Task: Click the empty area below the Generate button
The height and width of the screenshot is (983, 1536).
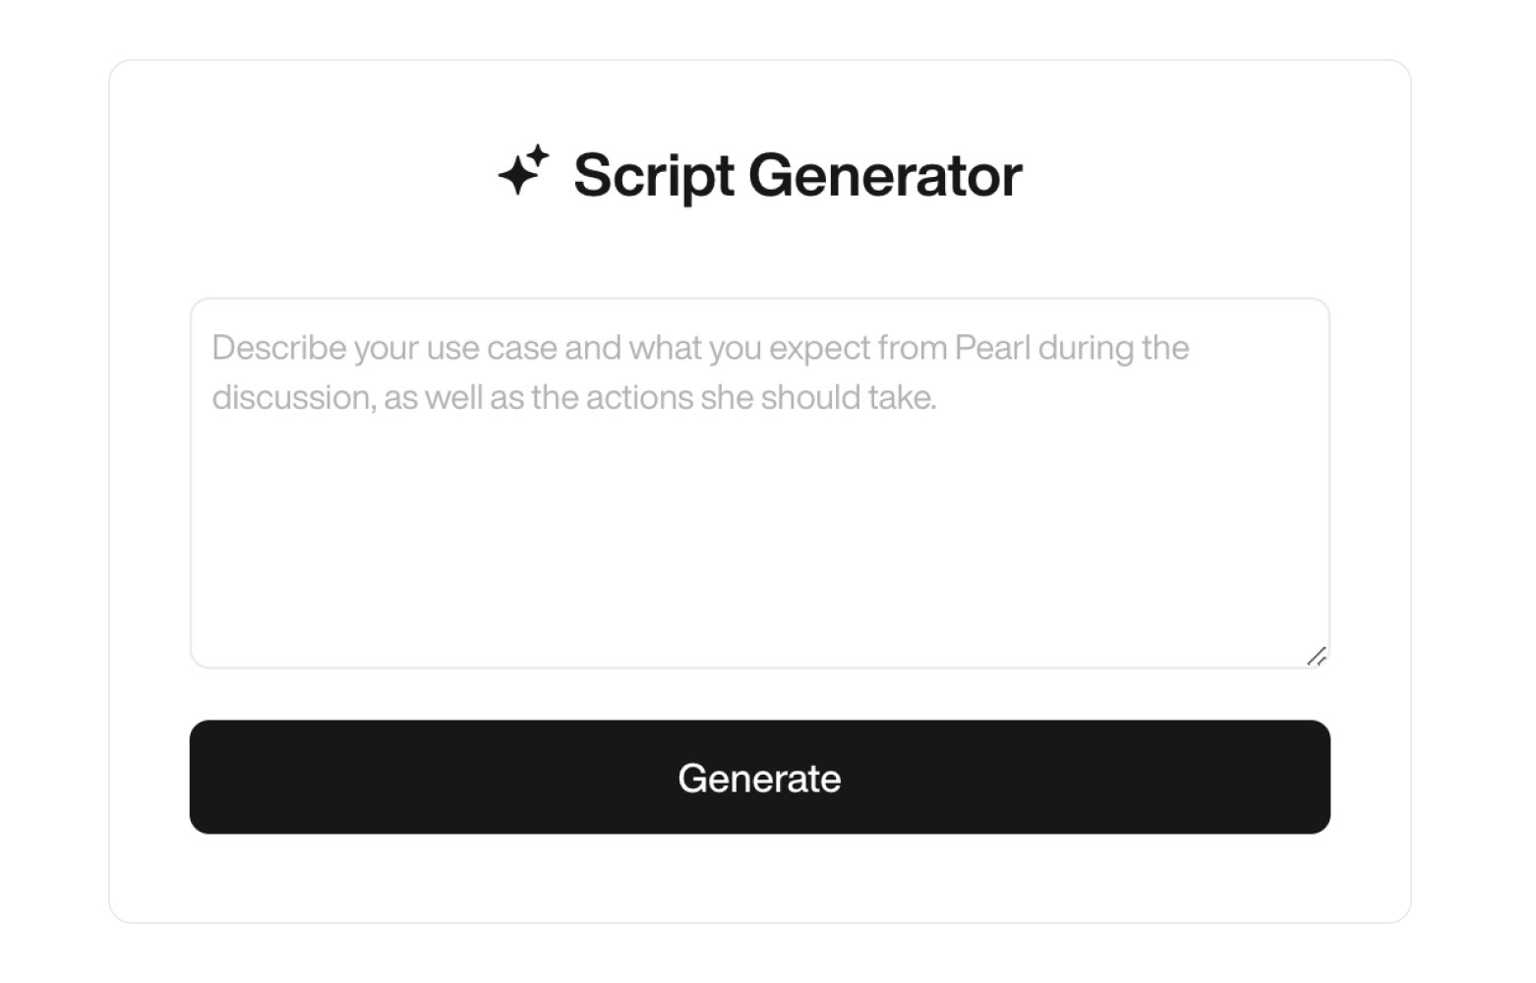Action: (758, 875)
